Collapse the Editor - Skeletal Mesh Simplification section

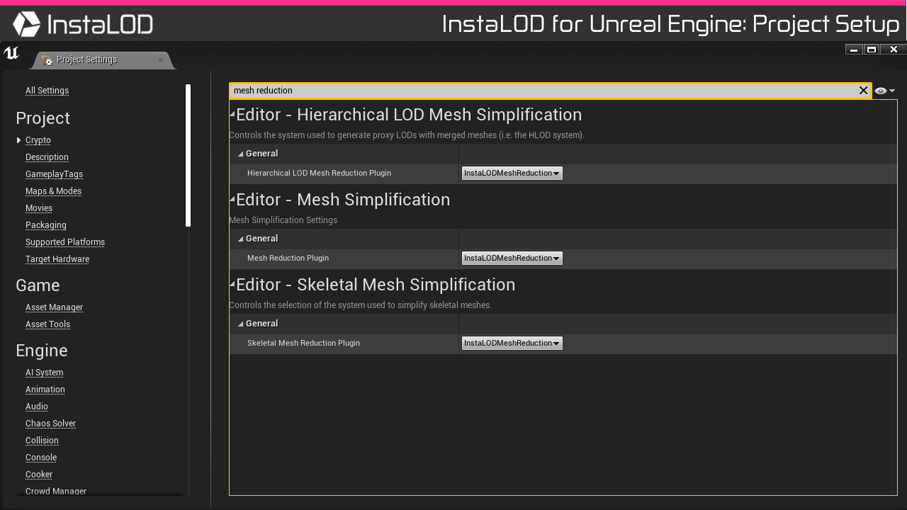pyautogui.click(x=231, y=284)
